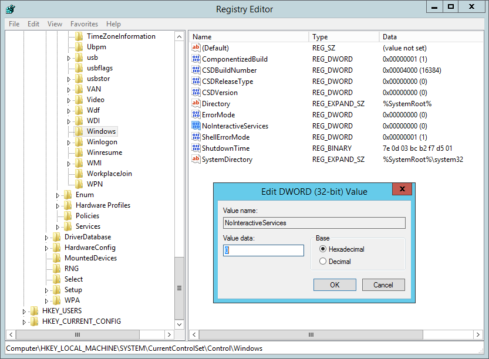
Task: Sort values by the Name column header
Action: click(249, 37)
